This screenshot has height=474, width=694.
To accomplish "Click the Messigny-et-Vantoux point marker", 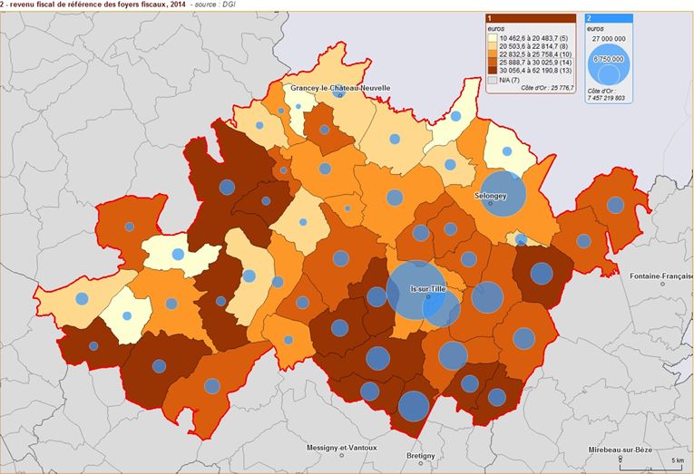I will (342, 455).
